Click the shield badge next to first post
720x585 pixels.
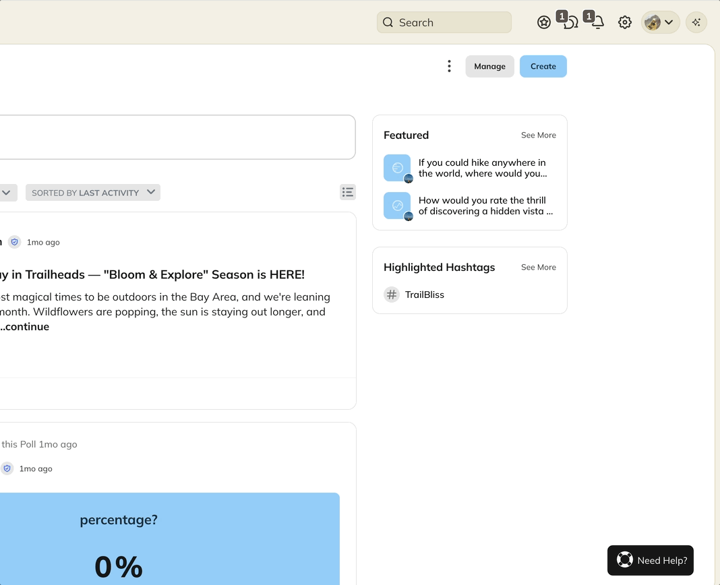point(15,242)
